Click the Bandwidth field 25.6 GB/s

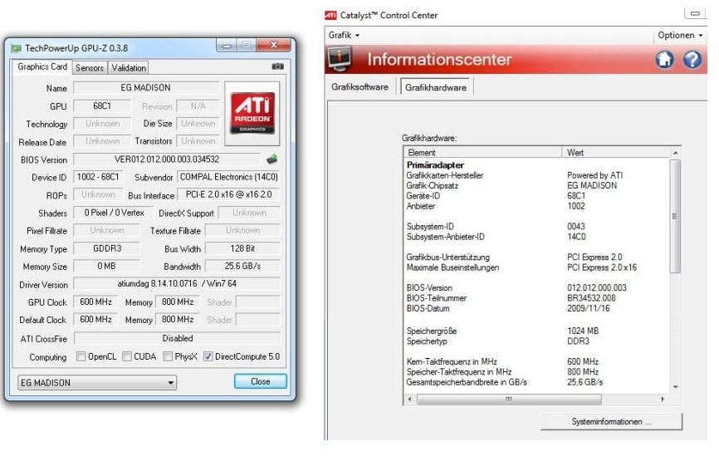click(242, 266)
